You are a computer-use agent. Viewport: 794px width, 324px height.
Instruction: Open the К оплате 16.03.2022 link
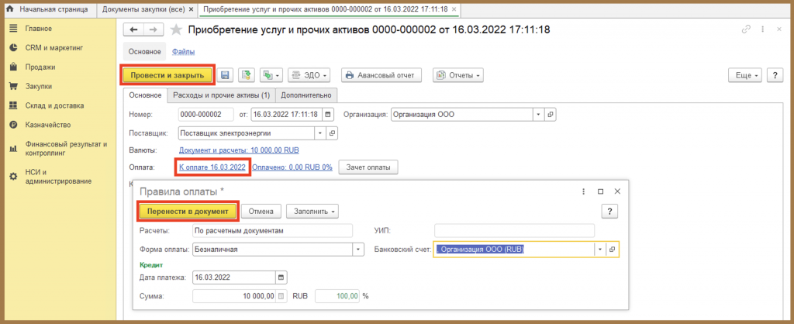click(212, 167)
